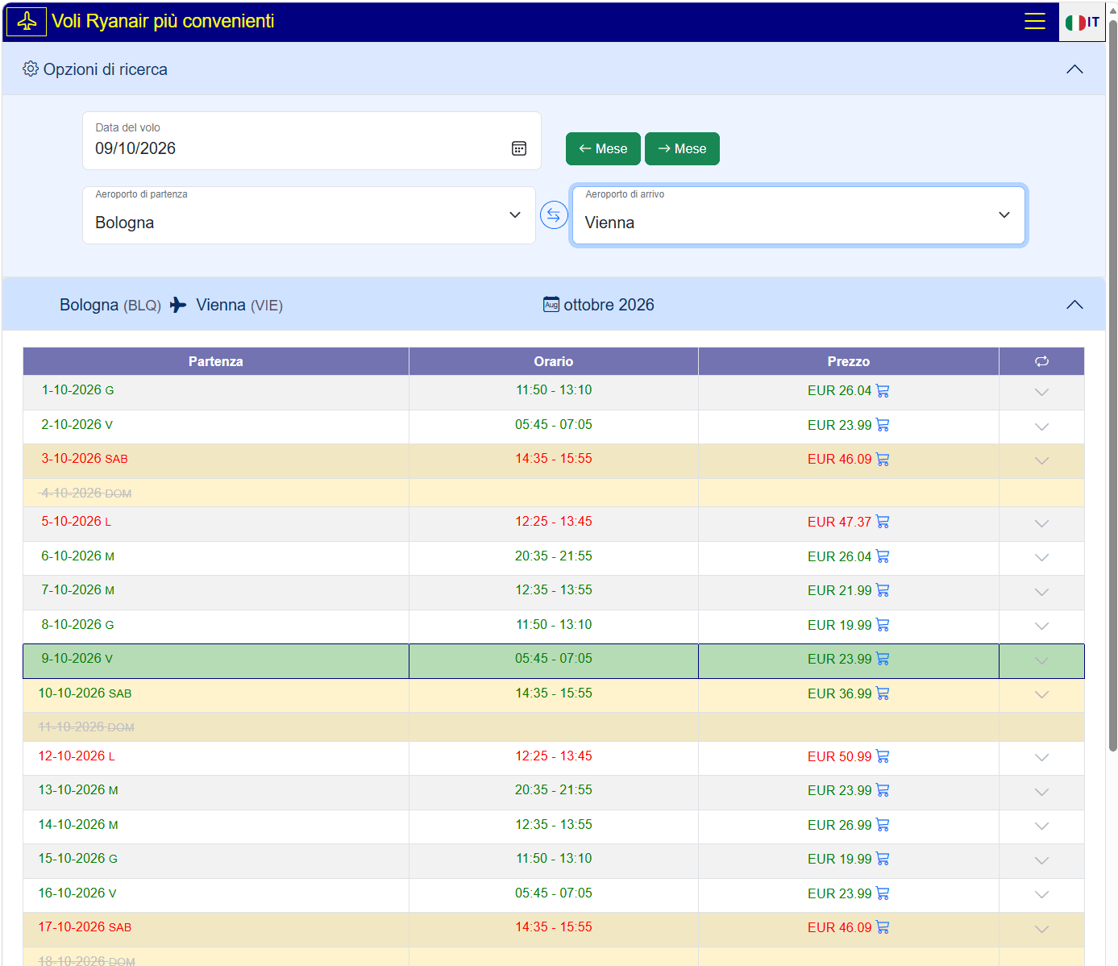Image resolution: width=1118 pixels, height=966 pixels.
Task: Open the hamburger menu
Action: point(1034,21)
